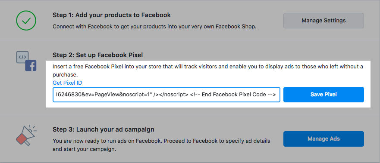The width and height of the screenshot is (380, 163).
Task: Open Manage Ads to start campaign
Action: [x=323, y=139]
